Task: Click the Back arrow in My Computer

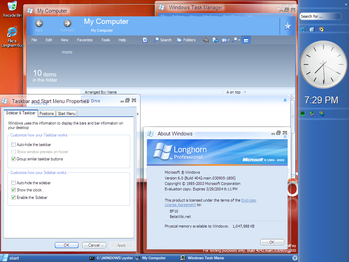Action: pos(39,23)
